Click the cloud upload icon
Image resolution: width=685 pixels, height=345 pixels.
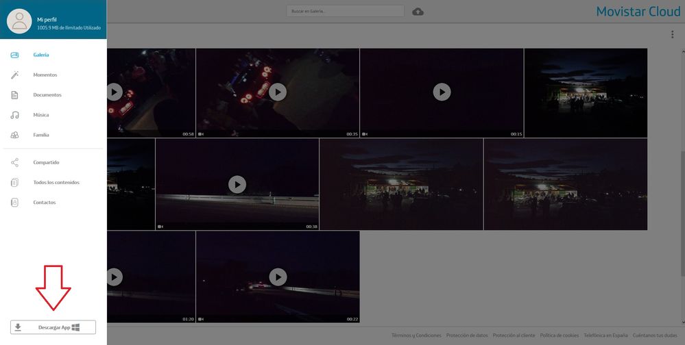[418, 12]
